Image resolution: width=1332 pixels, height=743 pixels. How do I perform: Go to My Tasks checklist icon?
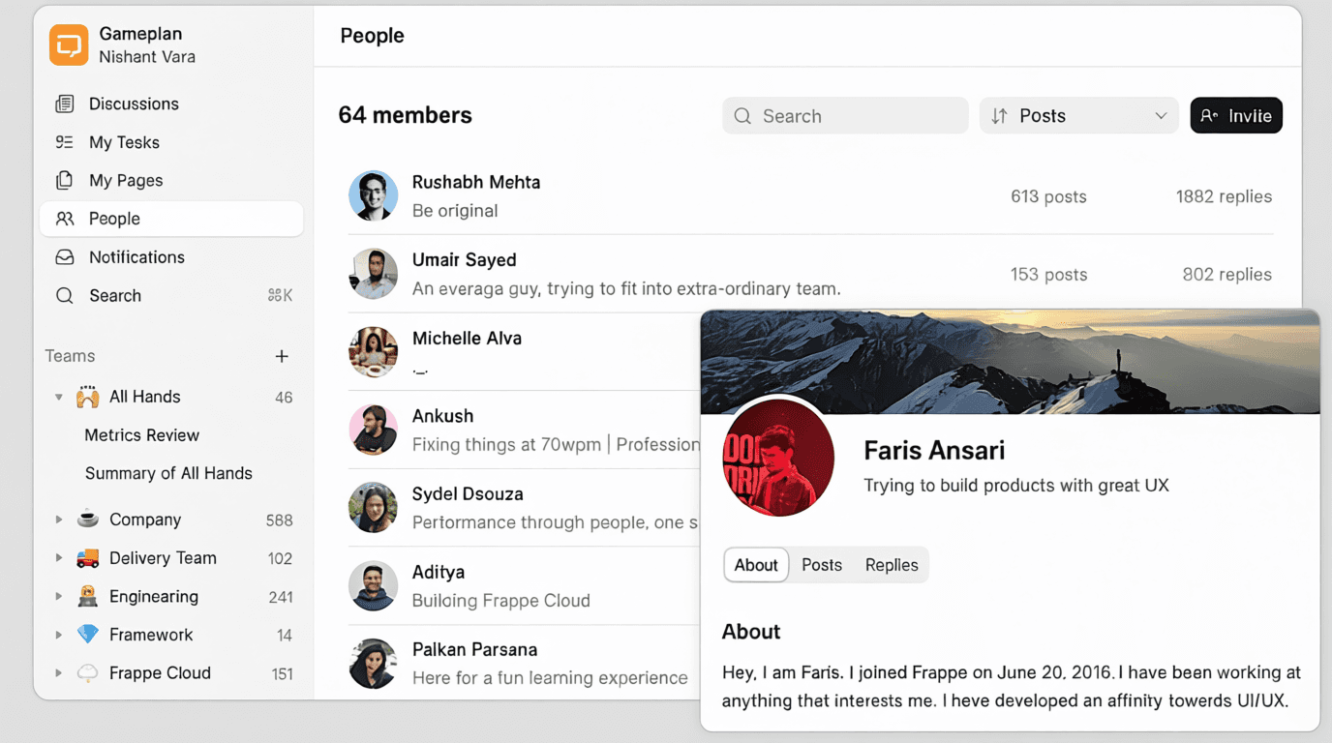click(65, 142)
